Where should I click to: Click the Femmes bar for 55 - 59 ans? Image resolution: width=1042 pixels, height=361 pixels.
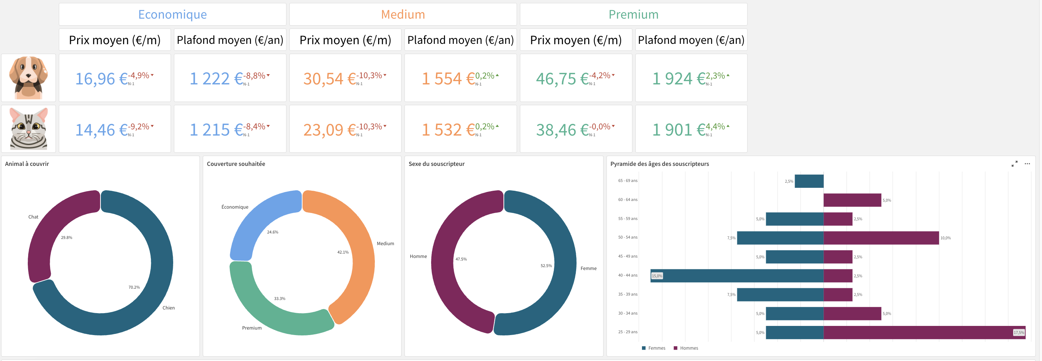tap(795, 219)
